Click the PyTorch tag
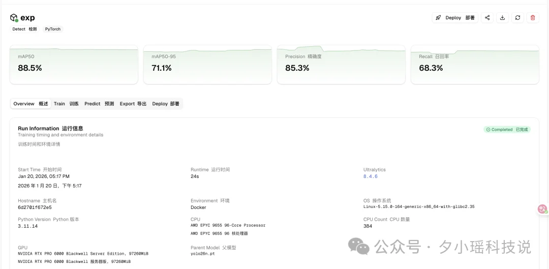 pos(52,29)
